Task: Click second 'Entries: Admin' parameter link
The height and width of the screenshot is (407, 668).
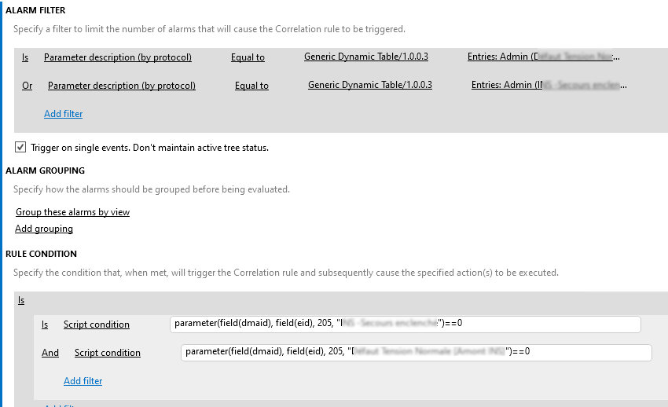Action: 549,85
